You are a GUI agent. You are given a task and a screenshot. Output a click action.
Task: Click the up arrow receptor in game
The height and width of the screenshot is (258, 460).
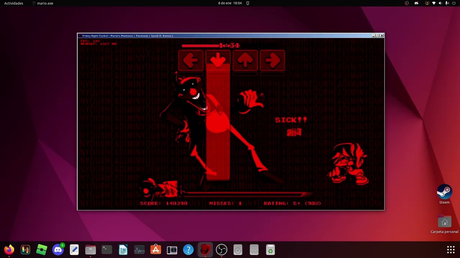click(x=245, y=60)
